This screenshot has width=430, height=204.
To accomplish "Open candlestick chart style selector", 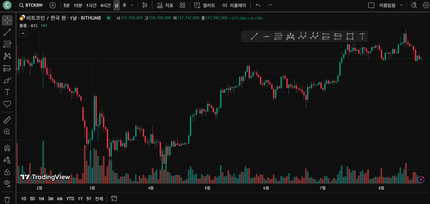I will [145, 5].
